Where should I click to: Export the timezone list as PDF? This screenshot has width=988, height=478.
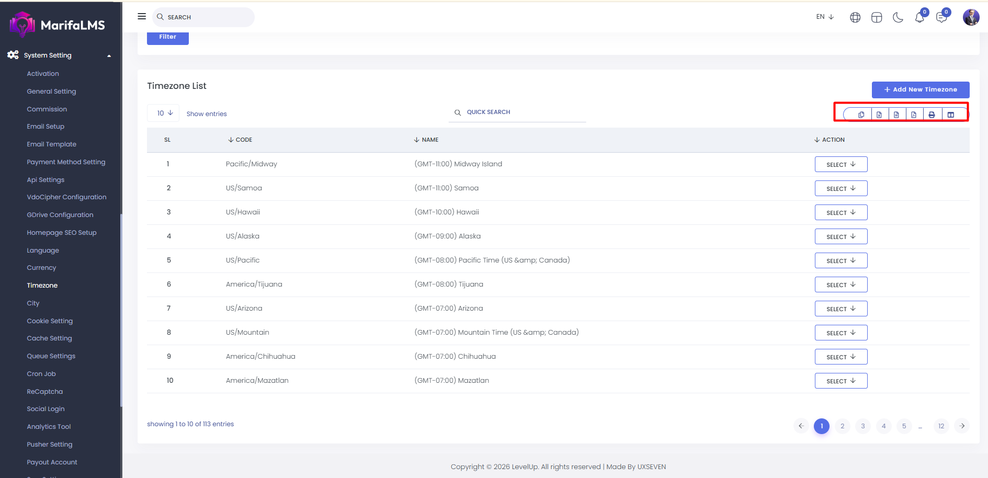click(914, 115)
